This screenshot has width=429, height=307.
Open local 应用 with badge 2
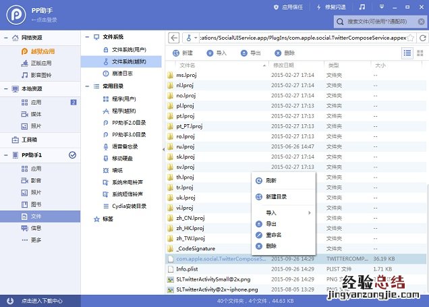40,103
